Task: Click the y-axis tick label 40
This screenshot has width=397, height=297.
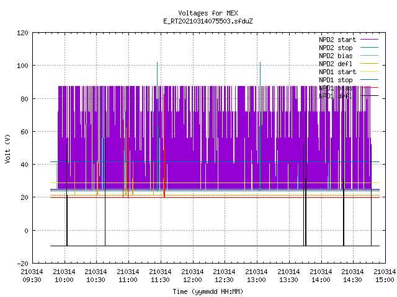Action: [x=24, y=165]
